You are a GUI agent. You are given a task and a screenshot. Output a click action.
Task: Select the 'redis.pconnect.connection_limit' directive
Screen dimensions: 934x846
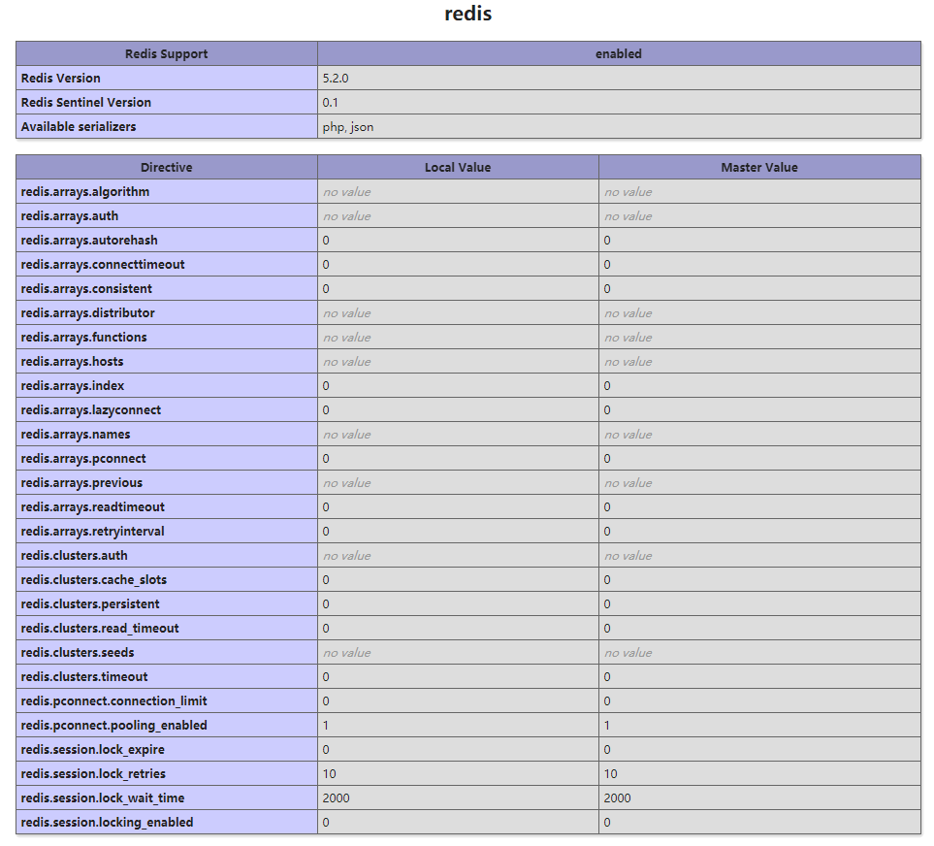click(113, 701)
